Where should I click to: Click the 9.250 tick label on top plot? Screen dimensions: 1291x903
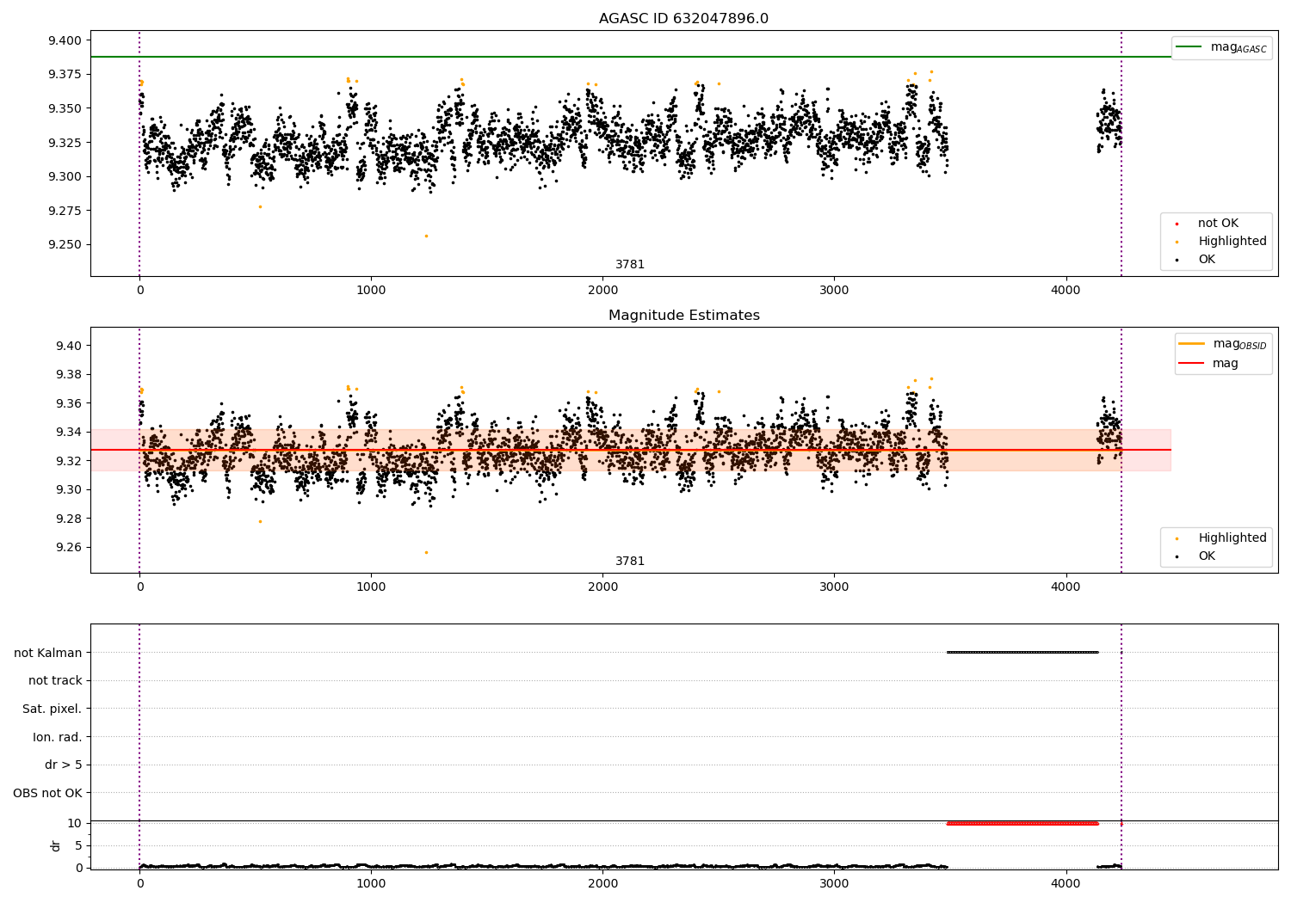[65, 245]
